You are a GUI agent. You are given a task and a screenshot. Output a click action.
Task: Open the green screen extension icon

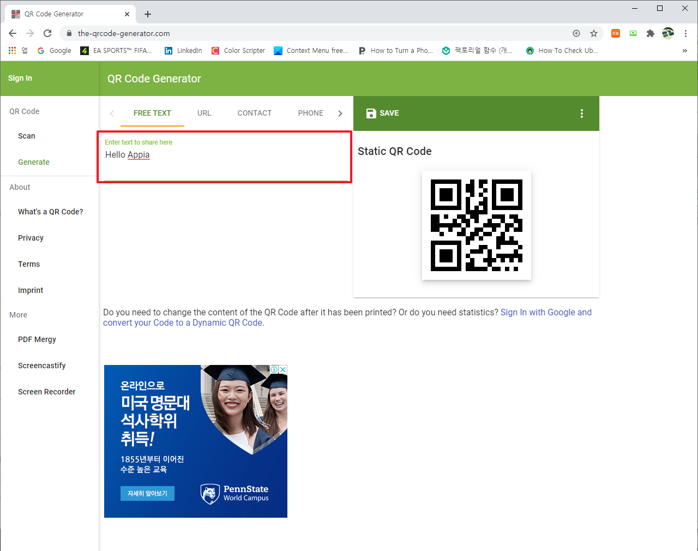click(633, 33)
